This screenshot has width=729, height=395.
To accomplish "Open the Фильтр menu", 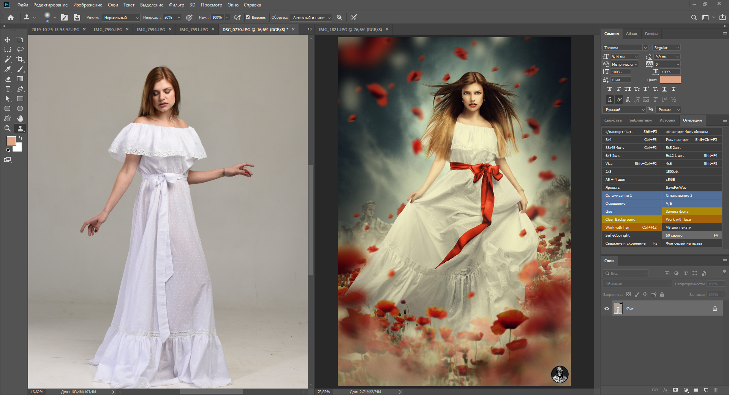I will (x=176, y=5).
